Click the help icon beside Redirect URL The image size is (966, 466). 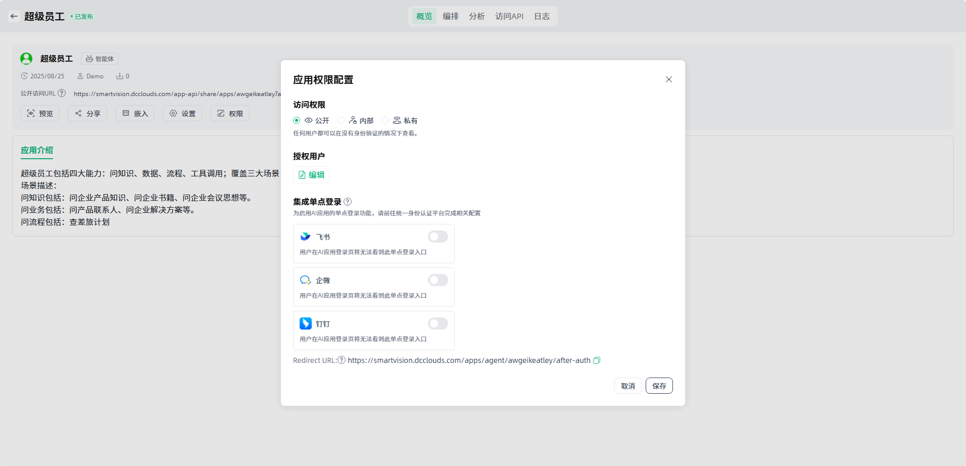pyautogui.click(x=342, y=360)
